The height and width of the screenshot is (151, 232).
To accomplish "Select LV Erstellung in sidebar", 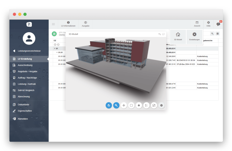I will click(x=29, y=59).
